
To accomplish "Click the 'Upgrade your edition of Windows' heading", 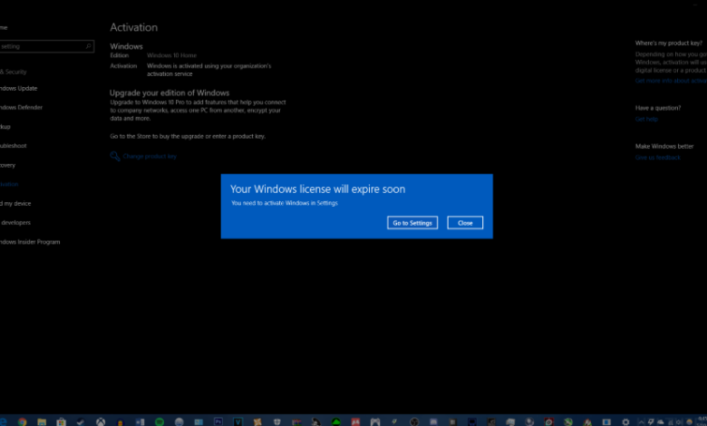I will tap(169, 92).
